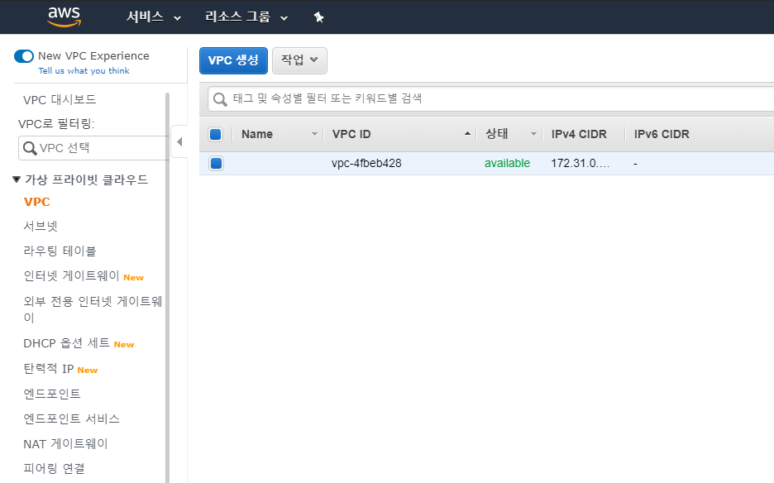774x483 pixels.
Task: Open NAT 게이트웨이 in sidebar
Action: coord(65,444)
